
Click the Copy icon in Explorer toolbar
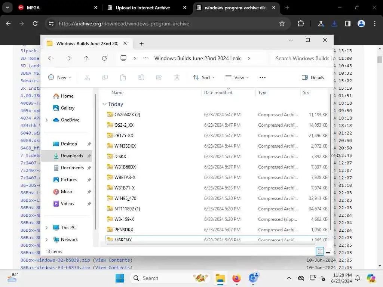tap(105, 78)
